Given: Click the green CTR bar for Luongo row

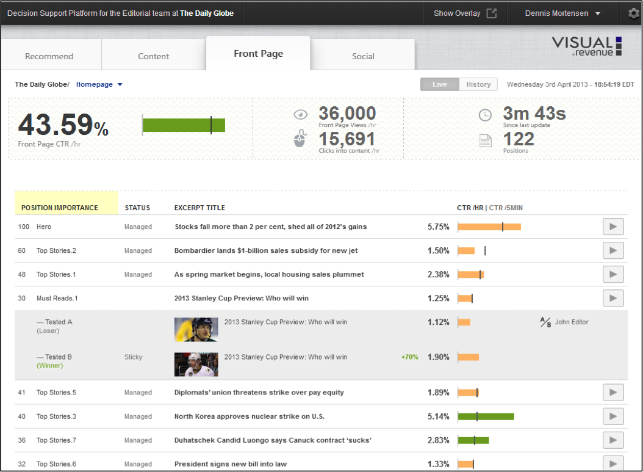Looking at the screenshot, I should 473,440.
